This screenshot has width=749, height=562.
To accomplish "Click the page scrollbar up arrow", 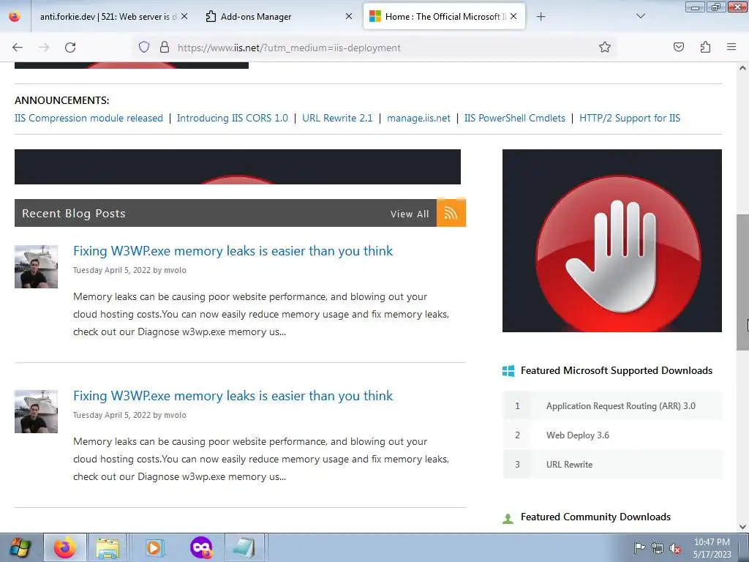I will 742,68.
